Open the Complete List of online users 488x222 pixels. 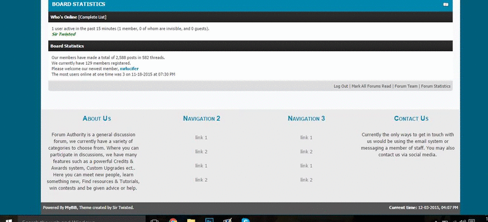click(x=92, y=17)
